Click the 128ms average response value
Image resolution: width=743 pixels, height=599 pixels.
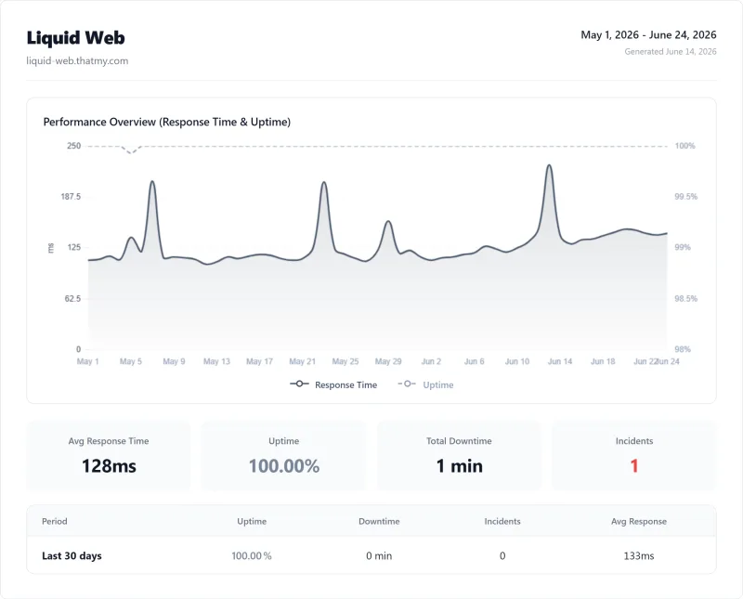[x=109, y=466]
